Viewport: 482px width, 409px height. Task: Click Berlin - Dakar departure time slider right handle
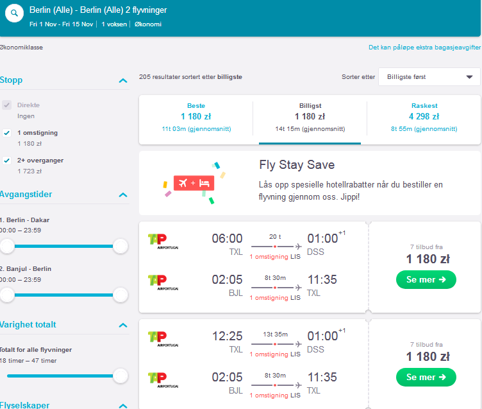coord(120,246)
